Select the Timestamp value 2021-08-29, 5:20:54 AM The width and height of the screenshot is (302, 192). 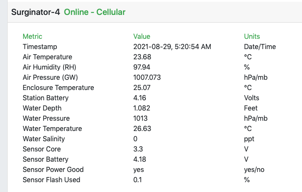pos(172,47)
